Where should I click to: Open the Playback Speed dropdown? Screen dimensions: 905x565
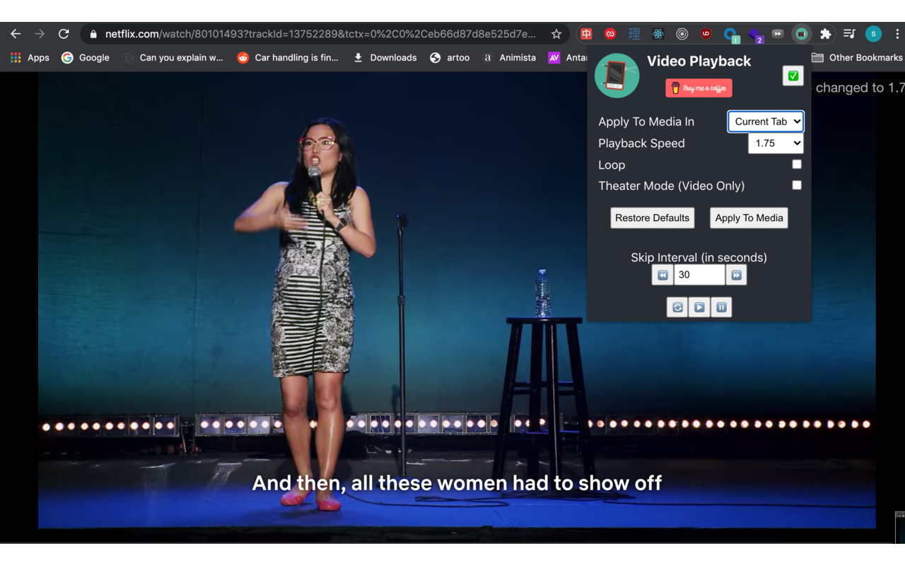point(776,143)
